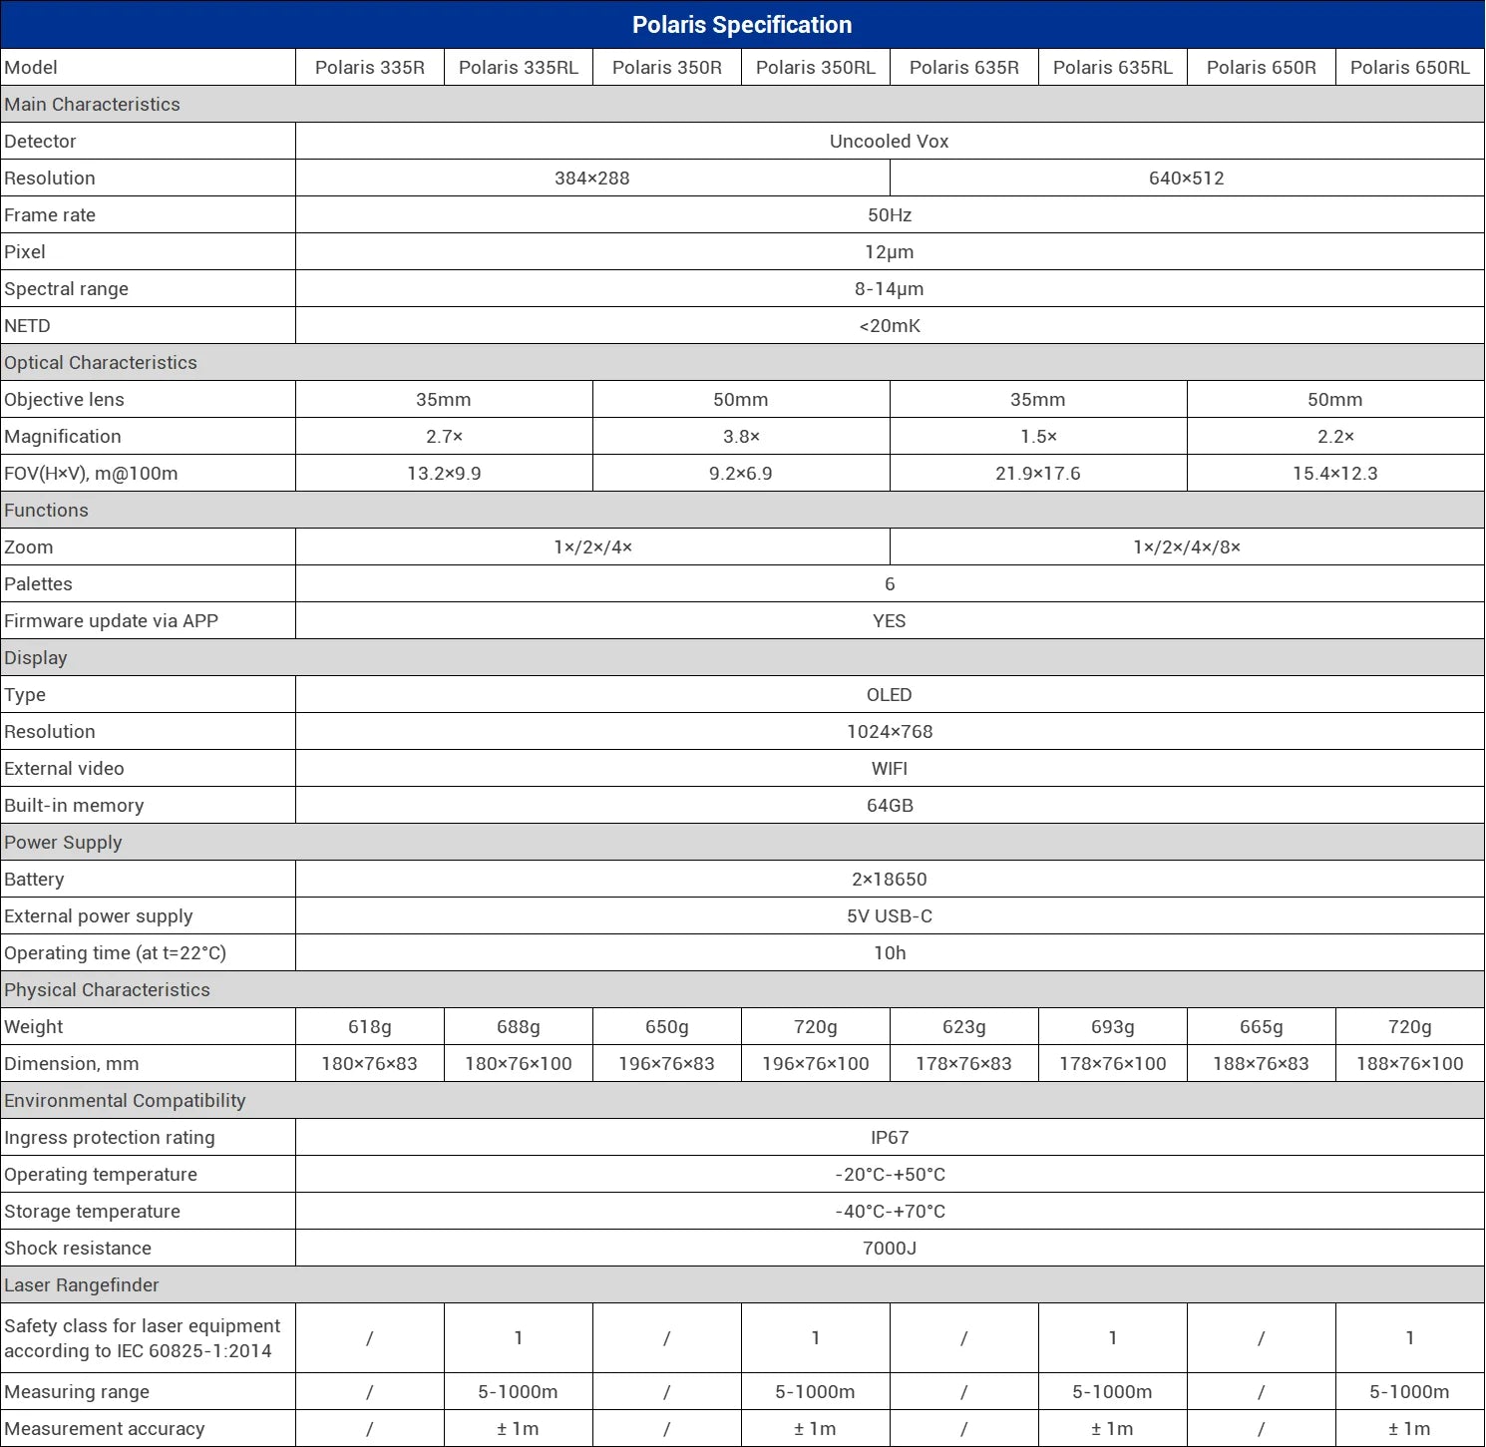The height and width of the screenshot is (1447, 1486).
Task: Select the "1×/2×/4×/8×" zoom cell
Action: pos(1187,546)
